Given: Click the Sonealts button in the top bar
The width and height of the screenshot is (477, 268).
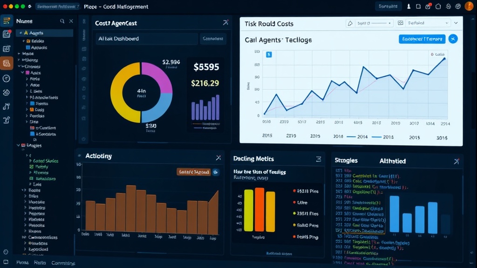Looking at the screenshot, I should pos(388,6).
